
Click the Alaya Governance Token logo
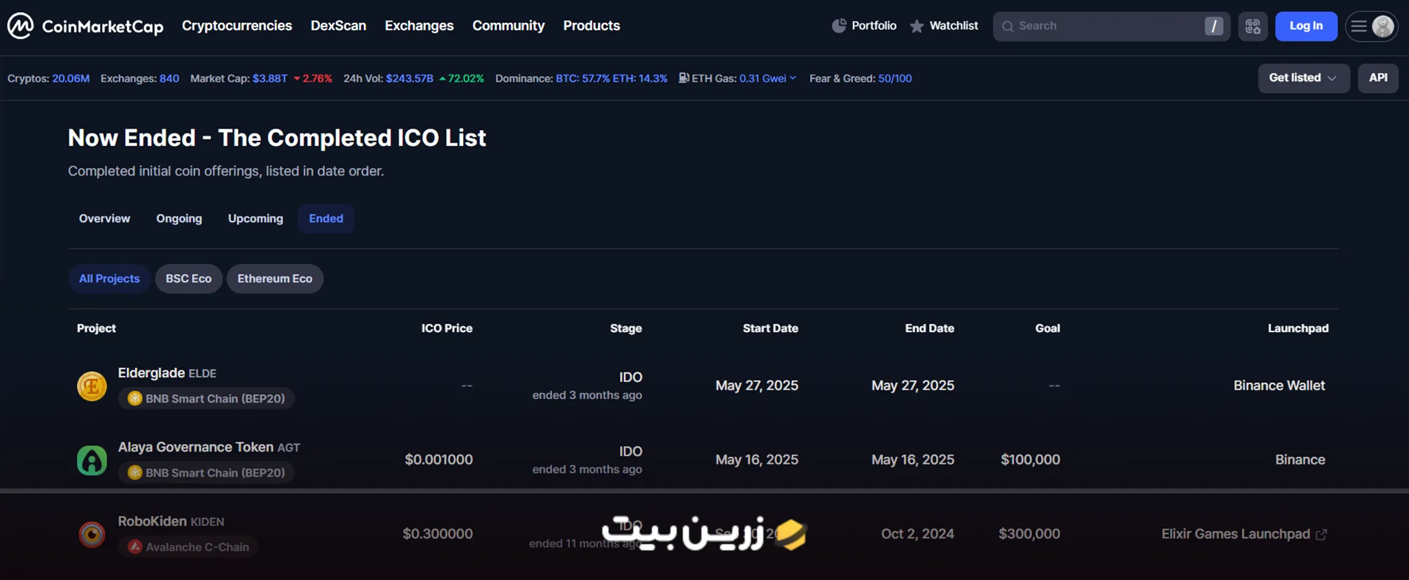pos(92,460)
